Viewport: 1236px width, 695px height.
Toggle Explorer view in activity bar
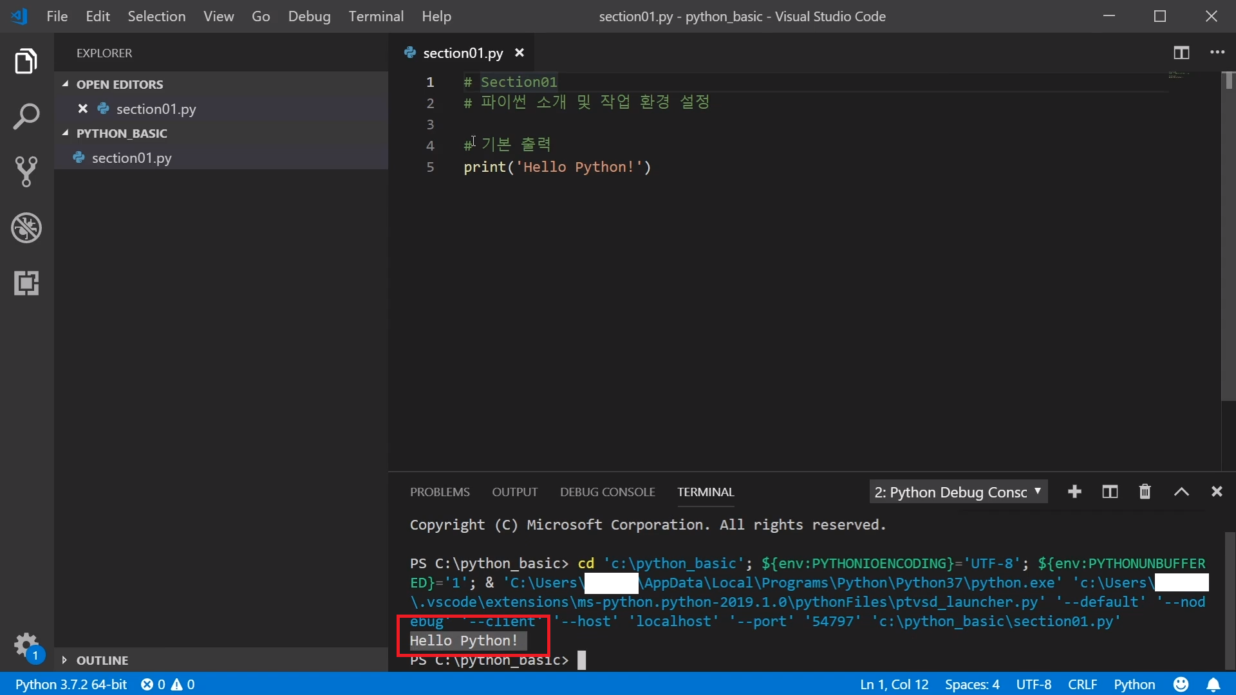pos(26,61)
